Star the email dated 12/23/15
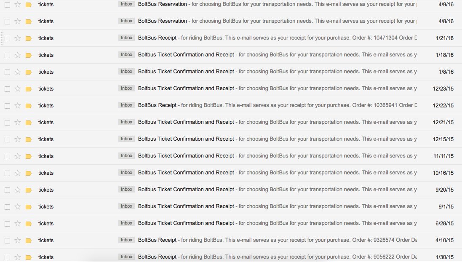This screenshot has width=462, height=262. [18, 88]
